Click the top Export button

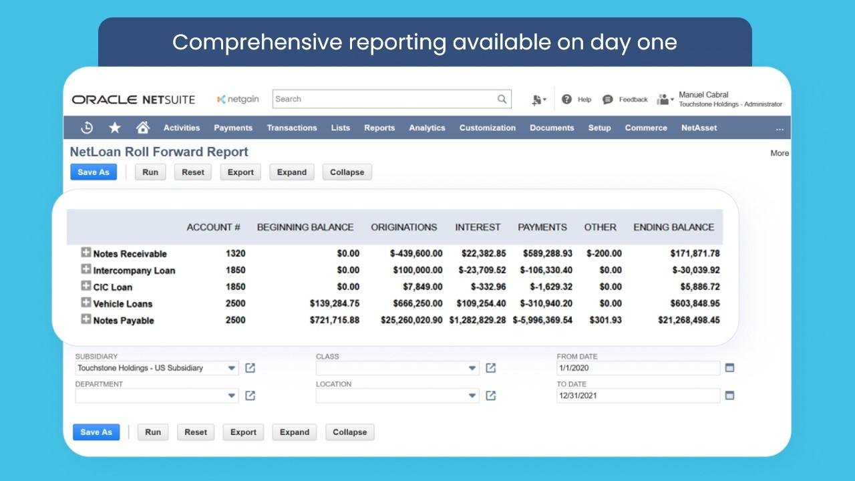click(240, 172)
